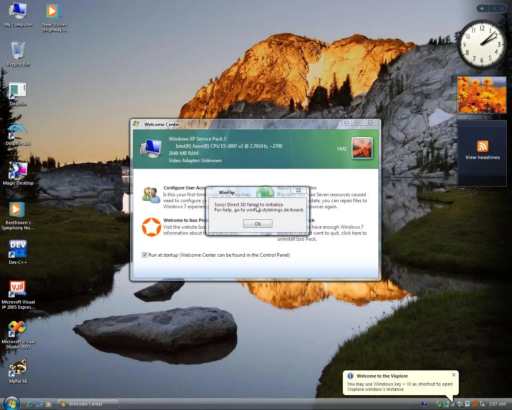Launch media player from quick launch
512x410 pixels.
point(48,404)
